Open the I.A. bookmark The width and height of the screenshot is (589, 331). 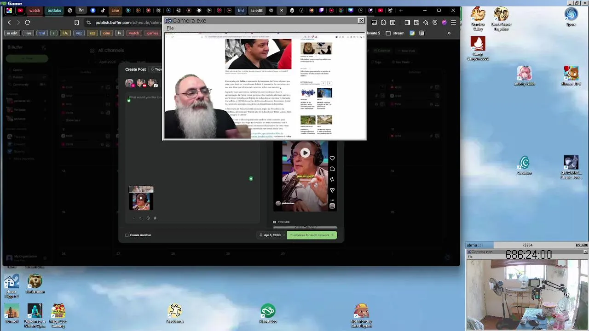pos(65,33)
